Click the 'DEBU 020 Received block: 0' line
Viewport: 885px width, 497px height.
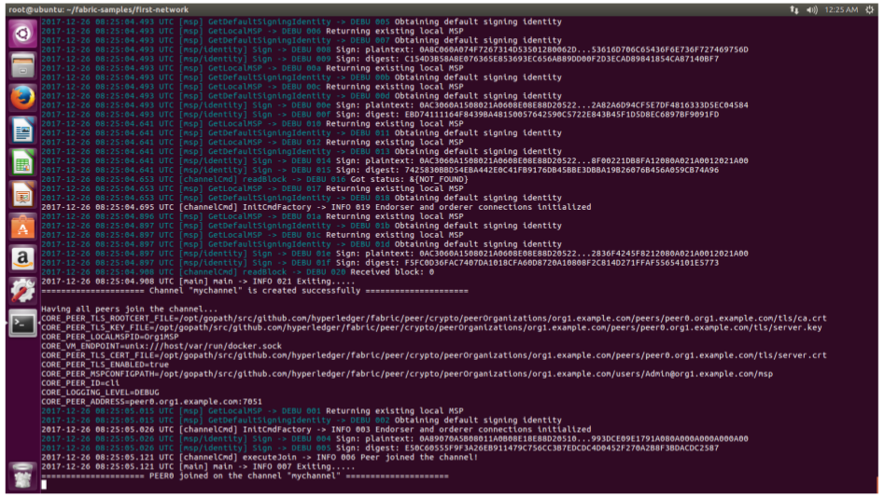pos(238,272)
